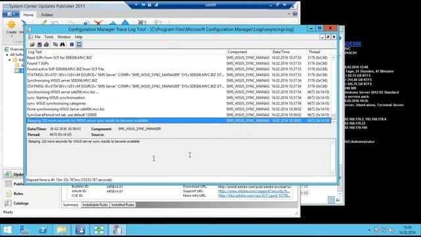Select the Home ribbon tab
The image size is (421, 237).
28,14
